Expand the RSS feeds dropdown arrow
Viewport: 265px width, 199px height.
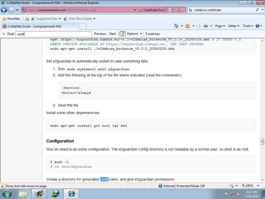coord(193,26)
